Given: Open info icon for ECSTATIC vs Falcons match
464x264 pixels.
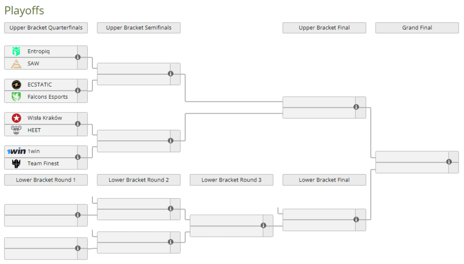Looking at the screenshot, I should pyautogui.click(x=78, y=91).
